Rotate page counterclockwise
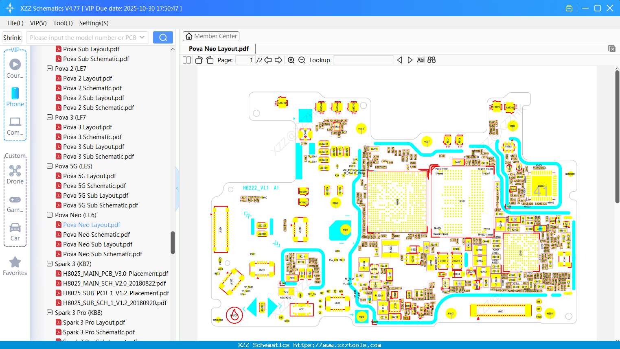Viewport: 620px width, 349px height. (199, 60)
